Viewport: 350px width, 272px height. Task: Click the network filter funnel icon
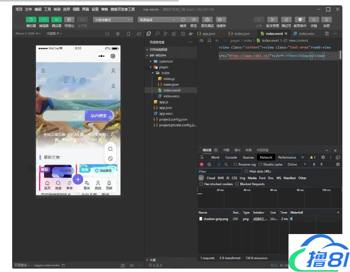coord(219,165)
